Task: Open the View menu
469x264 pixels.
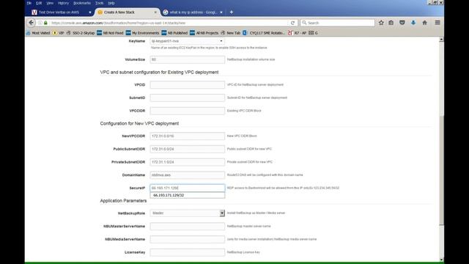Action: pyautogui.click(x=50, y=3)
